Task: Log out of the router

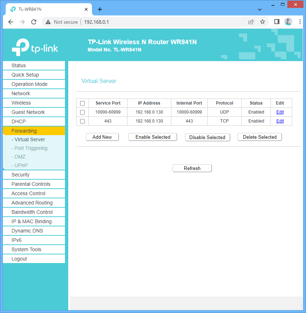Action: coord(34,259)
